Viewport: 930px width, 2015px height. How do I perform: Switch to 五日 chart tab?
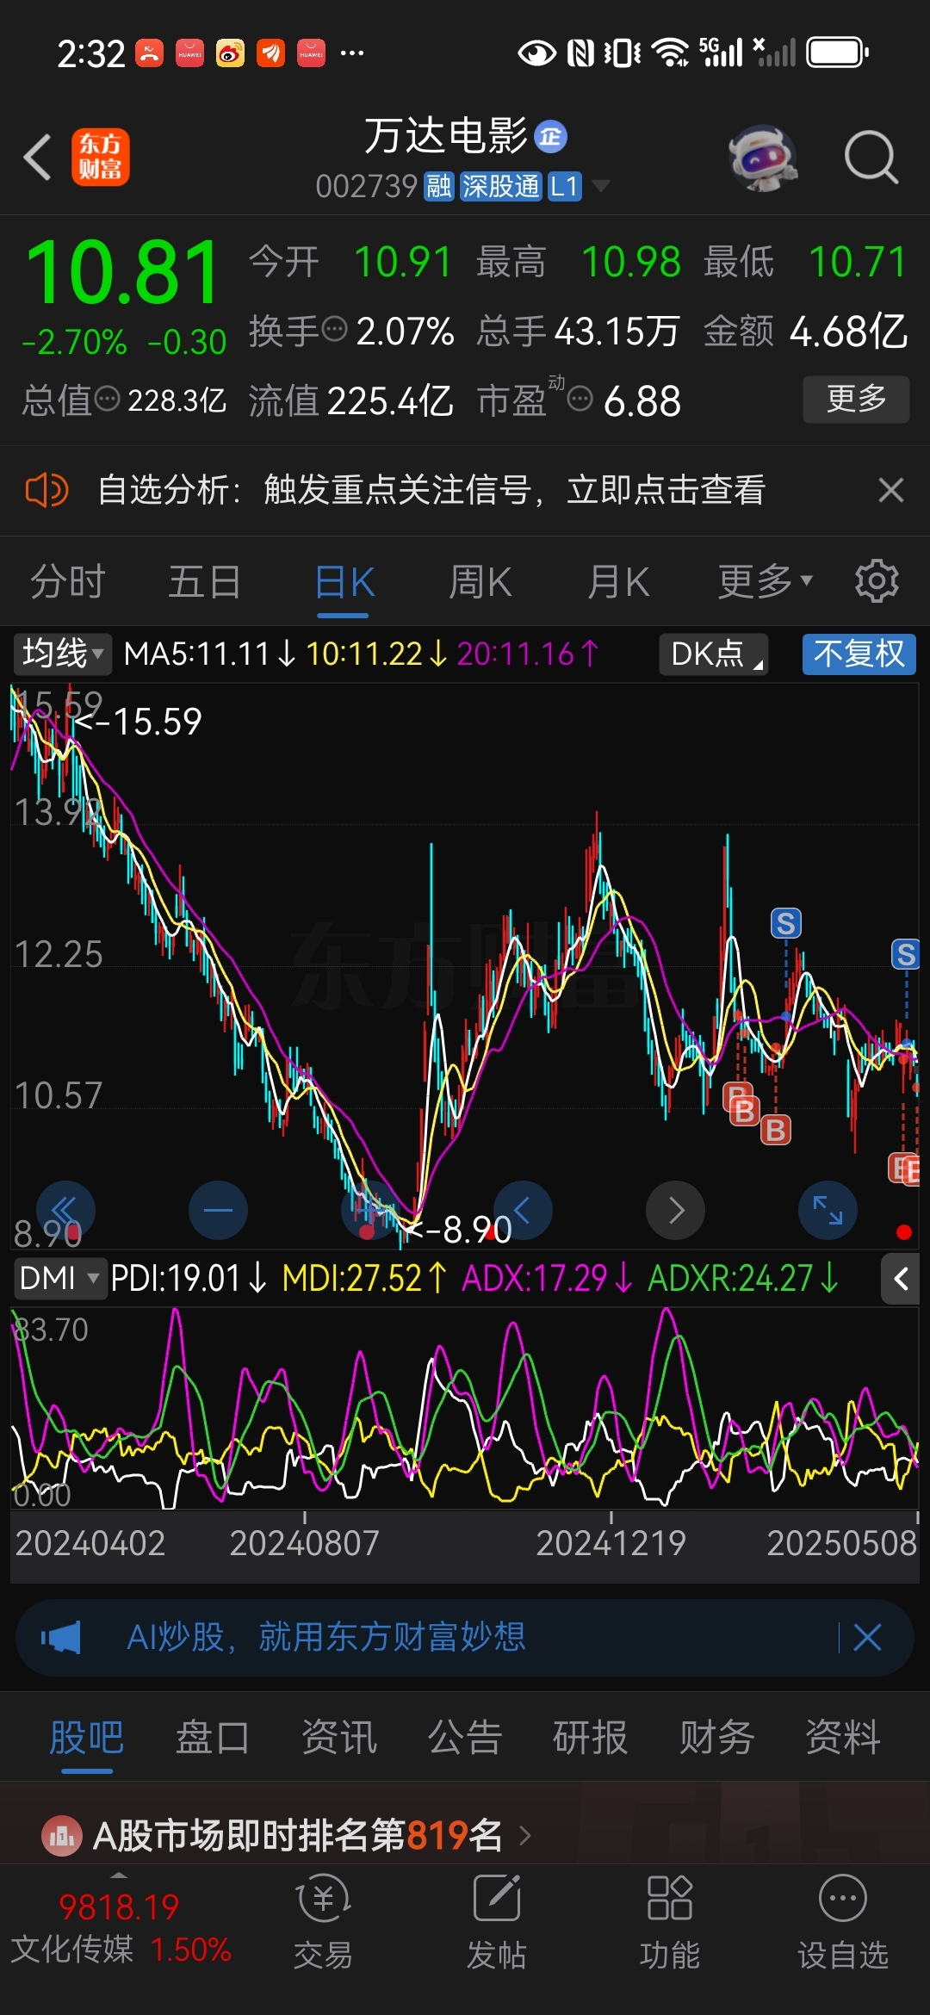click(x=204, y=581)
